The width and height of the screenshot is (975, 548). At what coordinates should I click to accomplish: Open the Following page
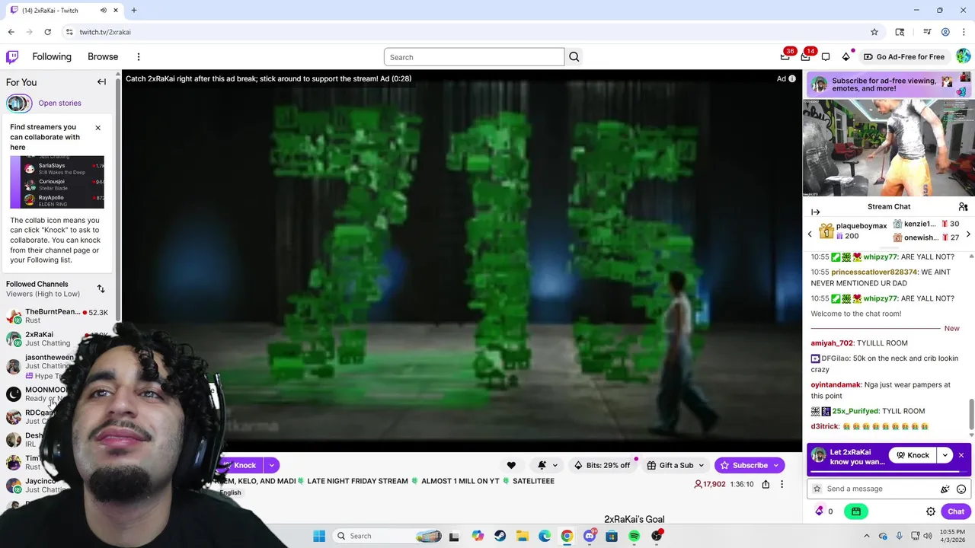pyautogui.click(x=52, y=57)
